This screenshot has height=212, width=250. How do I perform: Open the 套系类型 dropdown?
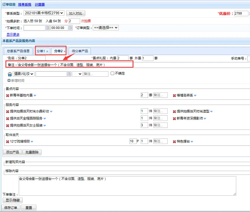coord(44,13)
